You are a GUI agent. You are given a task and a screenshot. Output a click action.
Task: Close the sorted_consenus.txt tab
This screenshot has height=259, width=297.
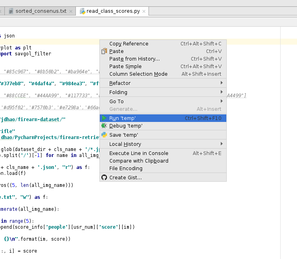[x=71, y=11]
